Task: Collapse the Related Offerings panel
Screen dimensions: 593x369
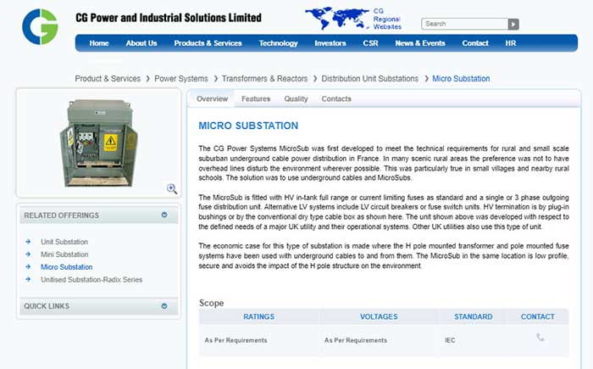Action: pyautogui.click(x=164, y=215)
